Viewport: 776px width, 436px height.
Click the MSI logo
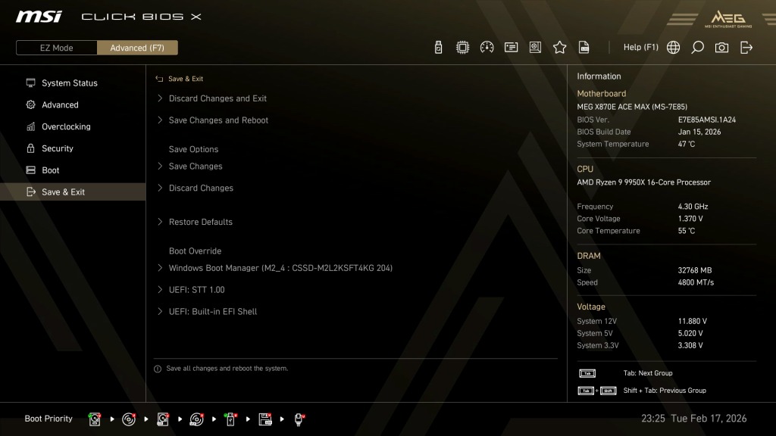pos(39,17)
